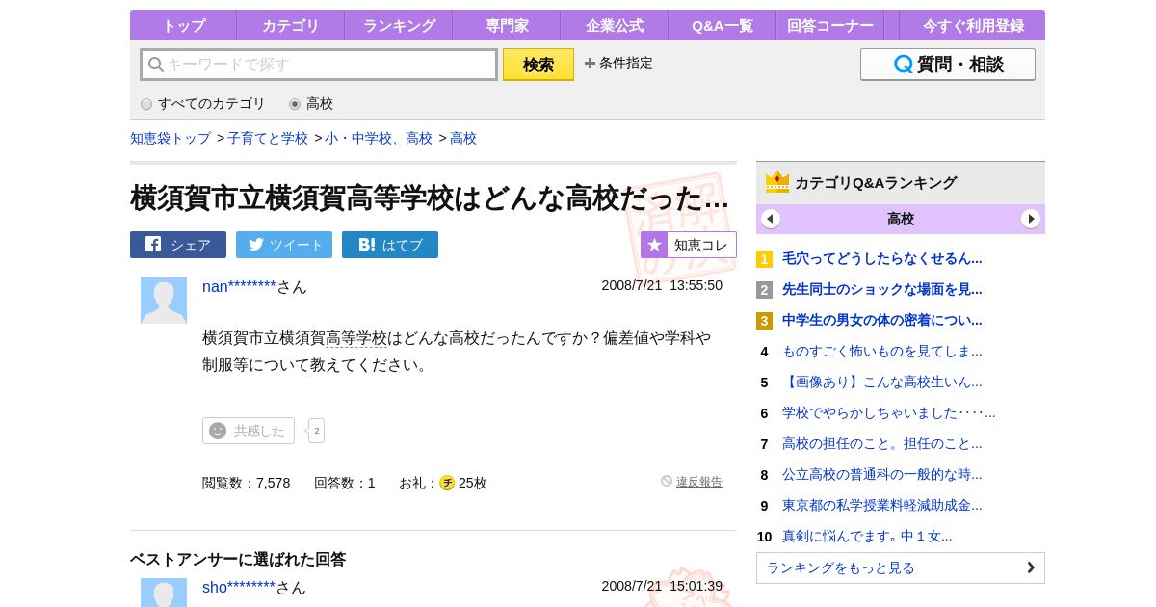Click the star icon for 知恵コレ
The width and height of the screenshot is (1156, 607).
[x=654, y=245]
